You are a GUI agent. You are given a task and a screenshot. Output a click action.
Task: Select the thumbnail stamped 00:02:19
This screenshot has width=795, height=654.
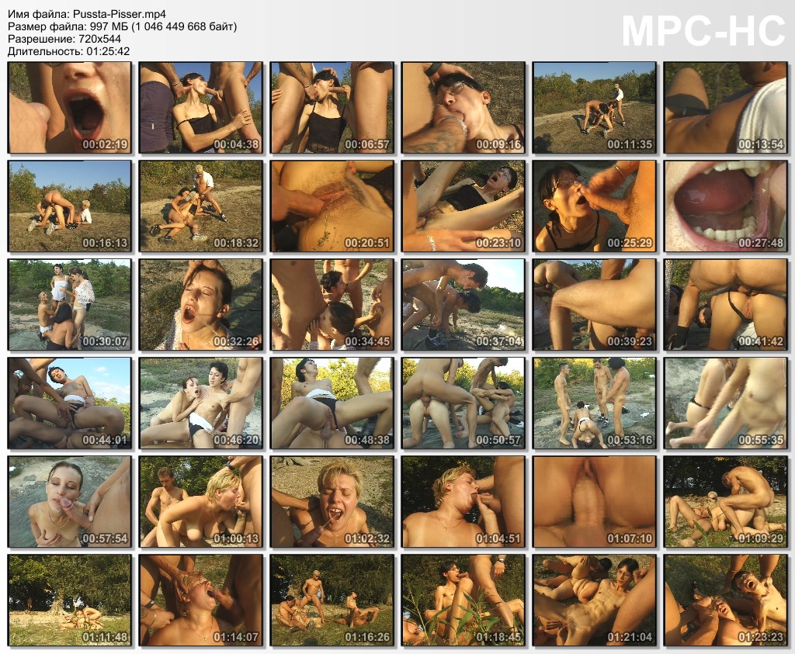(69, 107)
